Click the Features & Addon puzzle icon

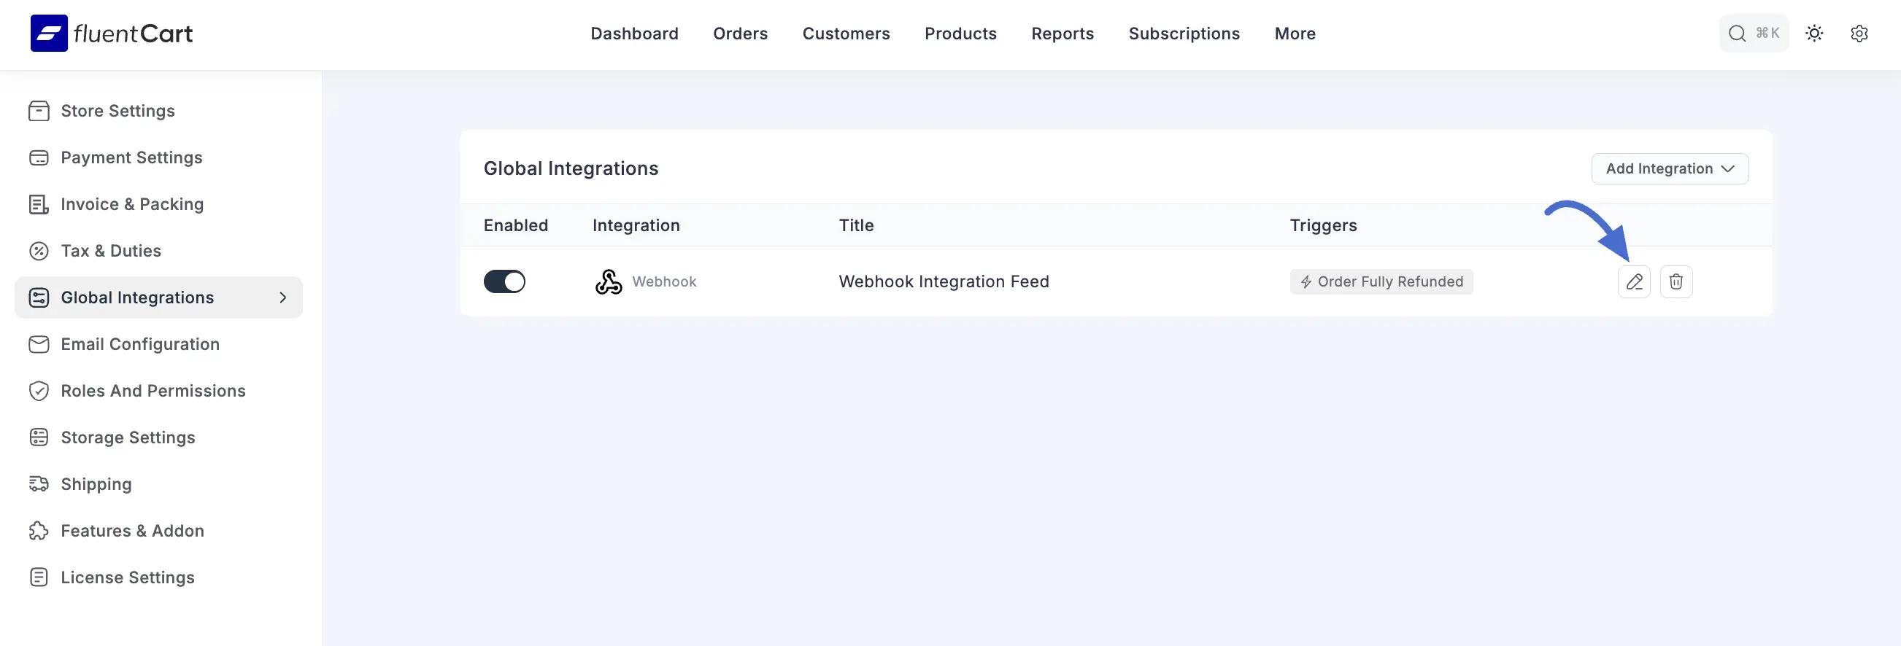point(39,531)
